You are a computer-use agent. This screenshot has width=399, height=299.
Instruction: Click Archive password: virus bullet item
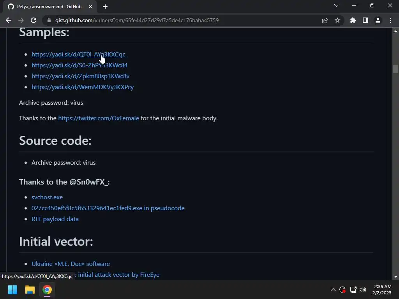[x=64, y=163]
